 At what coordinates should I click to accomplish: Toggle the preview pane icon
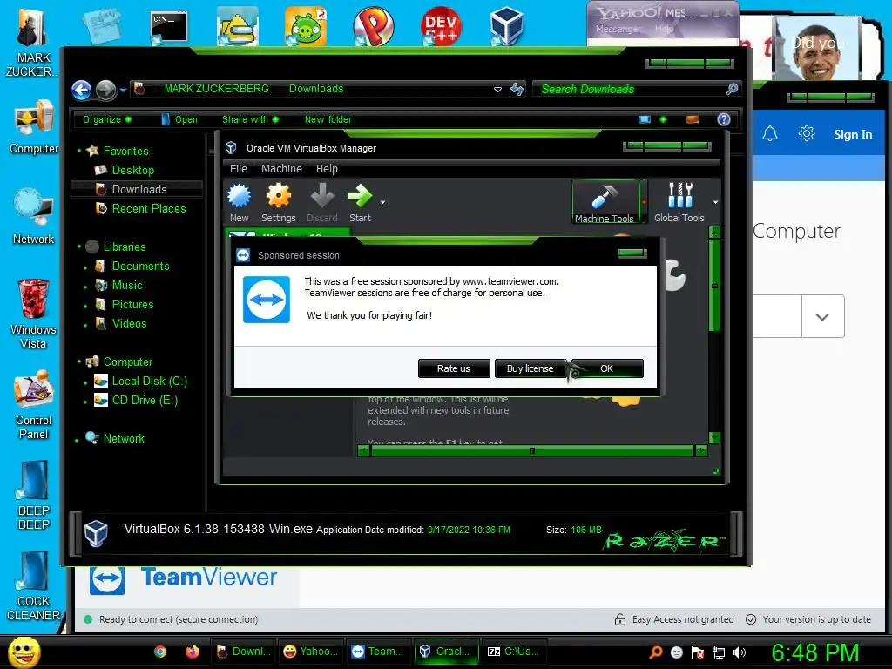tap(693, 119)
